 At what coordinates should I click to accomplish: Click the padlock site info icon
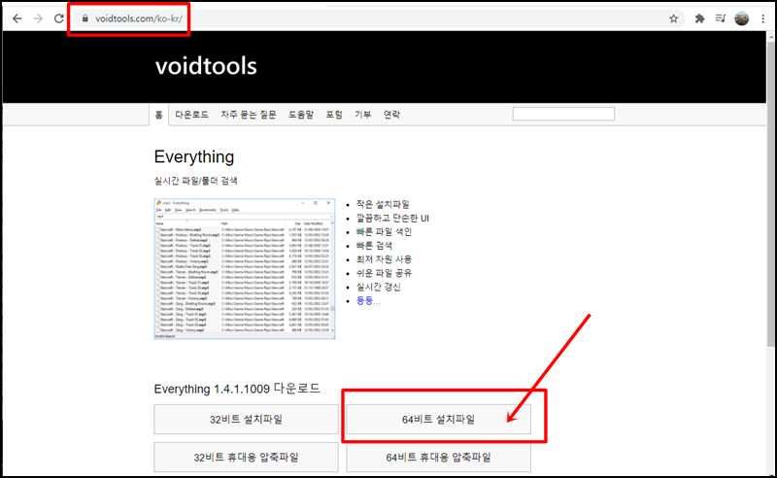click(x=85, y=18)
